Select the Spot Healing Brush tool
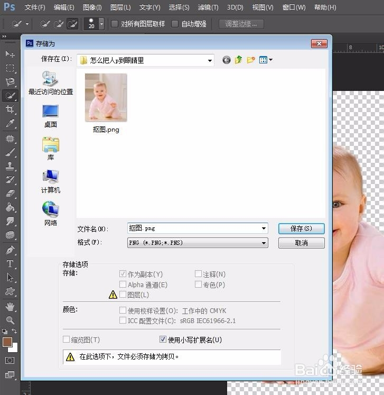 pos(10,139)
